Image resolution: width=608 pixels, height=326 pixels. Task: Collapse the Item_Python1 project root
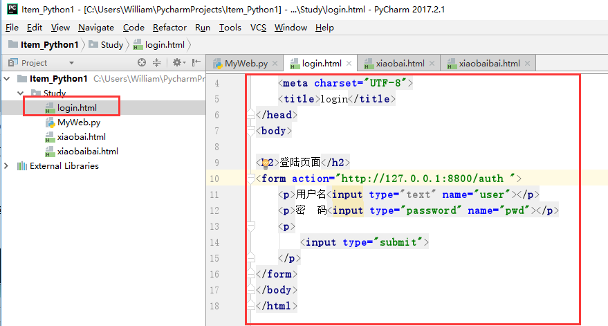tap(7, 79)
